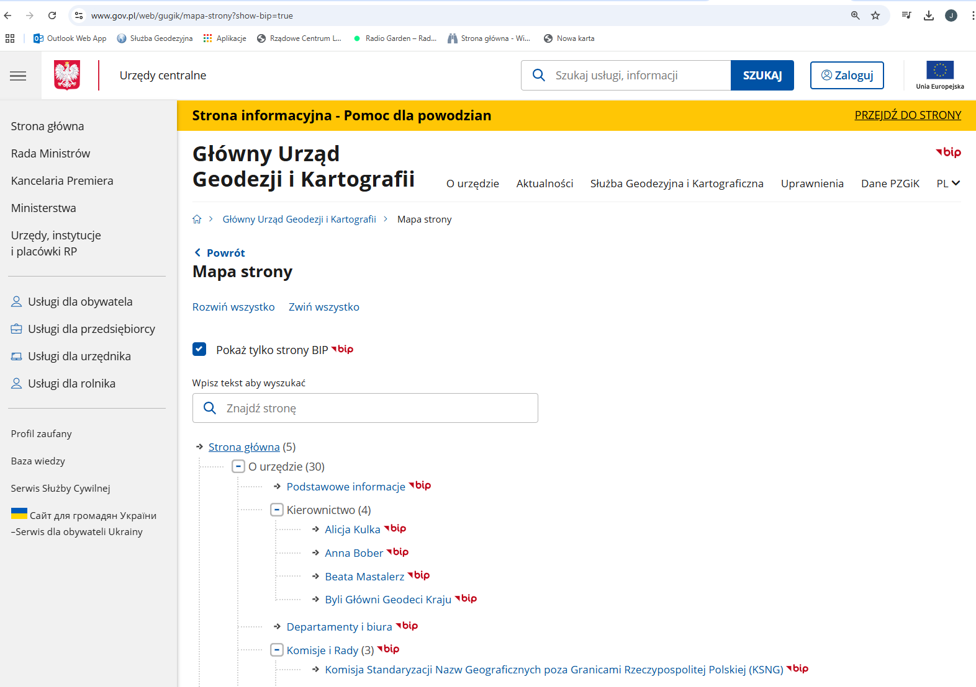
Task: Reload the page in browser
Action: [52, 16]
